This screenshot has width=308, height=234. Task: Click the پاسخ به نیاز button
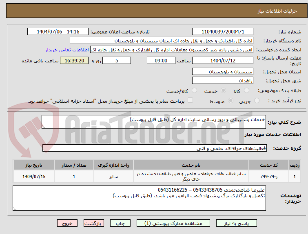pos(237,223)
